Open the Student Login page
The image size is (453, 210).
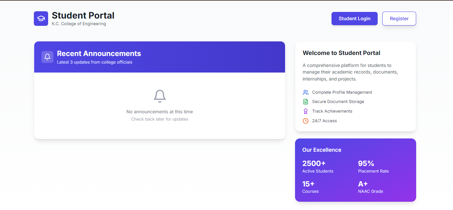point(354,19)
